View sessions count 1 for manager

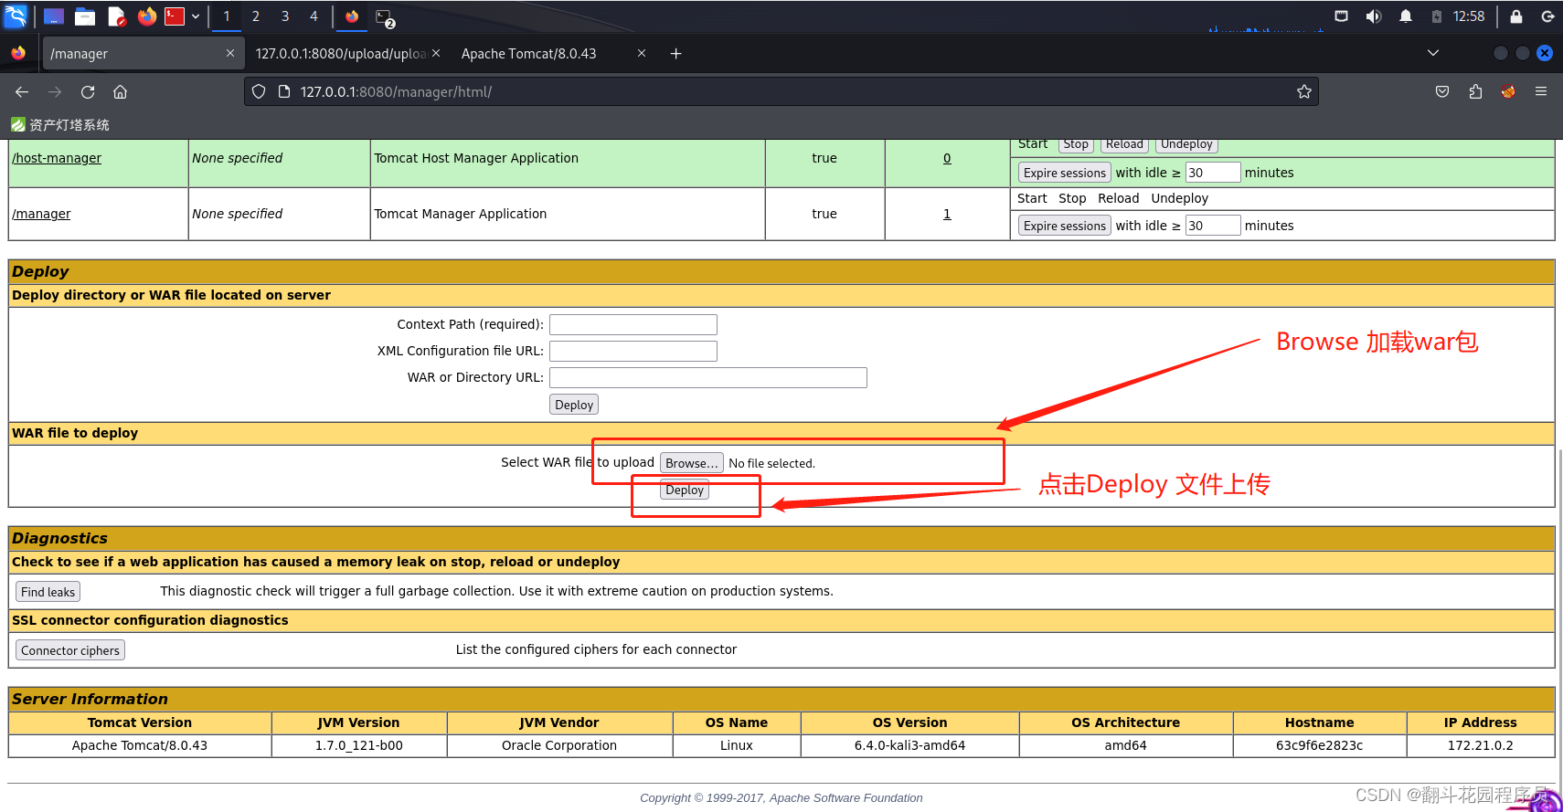click(947, 214)
